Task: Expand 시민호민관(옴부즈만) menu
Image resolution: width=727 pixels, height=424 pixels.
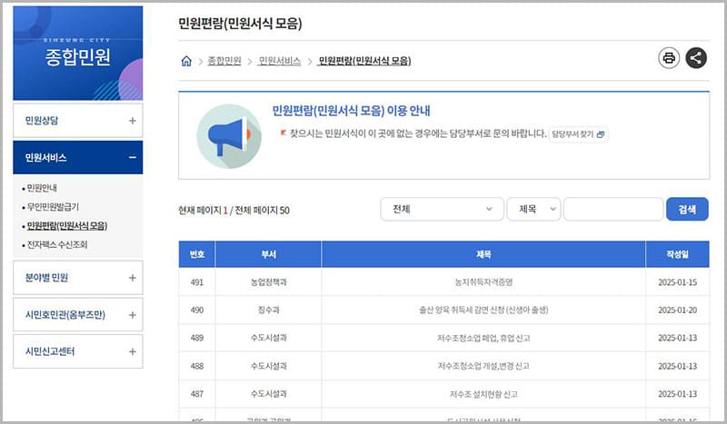Action: click(x=133, y=315)
